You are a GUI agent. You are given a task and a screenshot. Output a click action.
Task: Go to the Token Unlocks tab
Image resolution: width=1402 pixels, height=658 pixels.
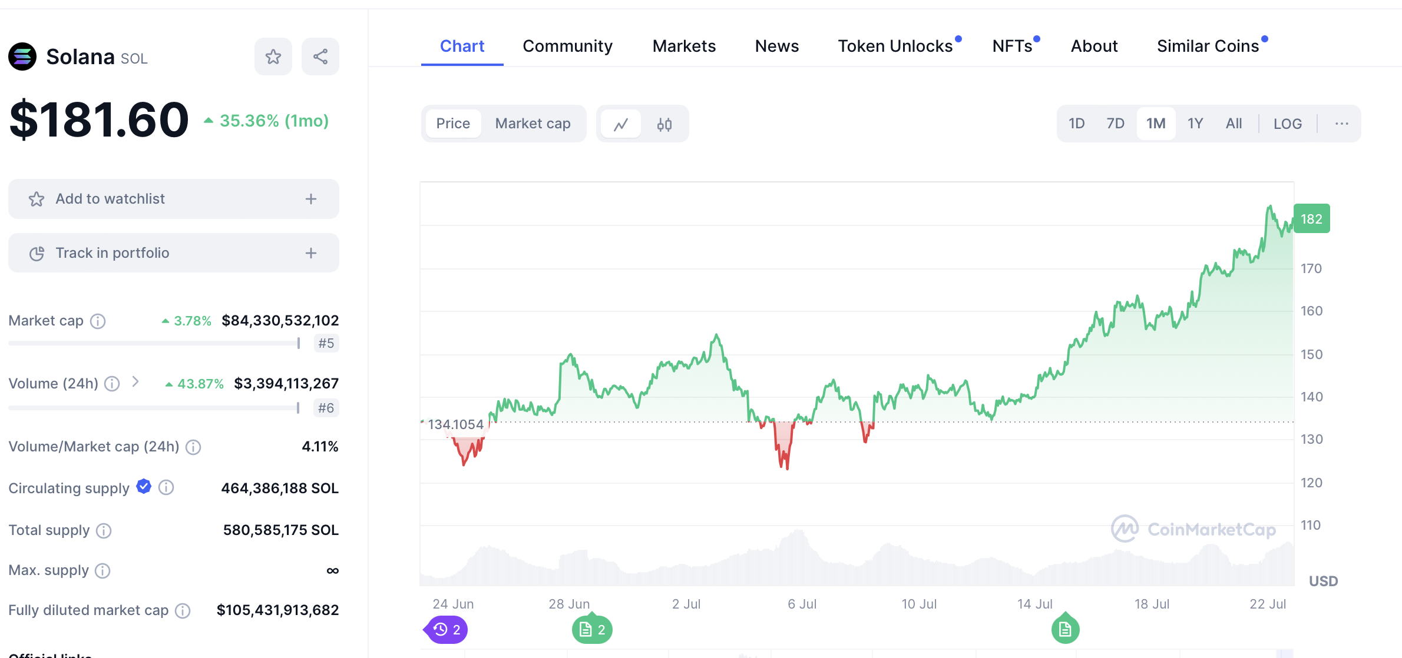click(895, 46)
